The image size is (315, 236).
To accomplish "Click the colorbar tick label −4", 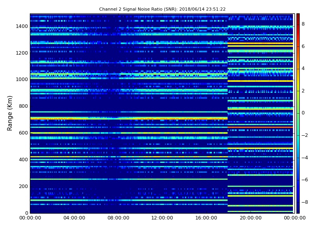I will tap(305, 158).
